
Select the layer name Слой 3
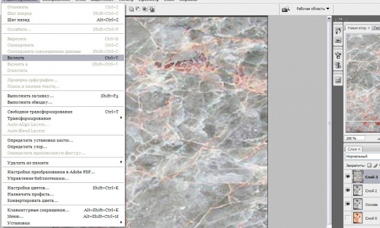tap(371, 177)
